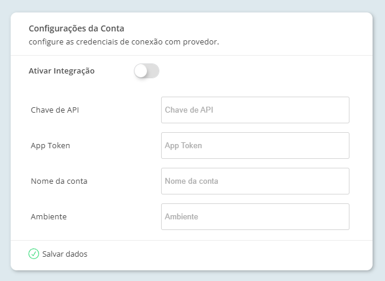Screen dimensions: 385x281
Task: Click the credentials description subtitle text
Action: pyautogui.click(x=124, y=42)
